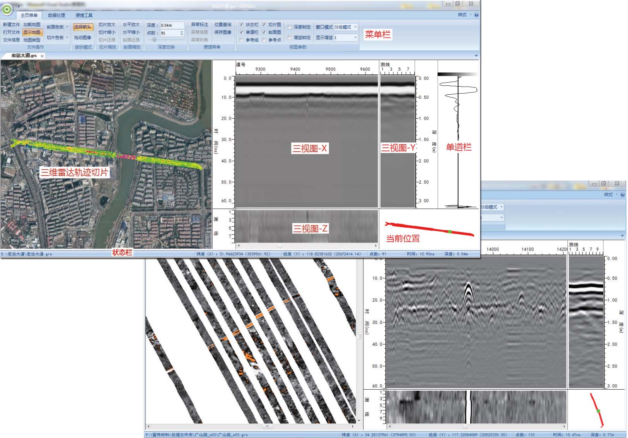Check the 深度锁定 depth lock checkbox

(289, 27)
